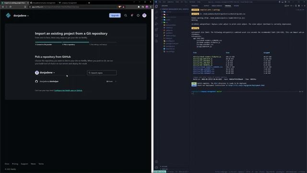
Task: Open the Docs footer link
Action: (7, 164)
